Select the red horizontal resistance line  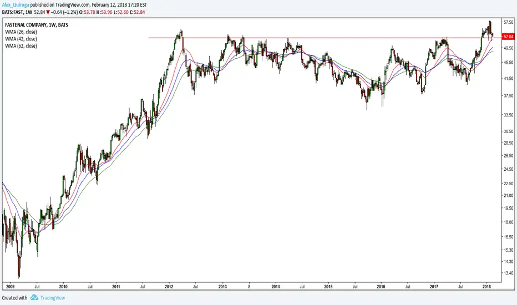(x=325, y=38)
